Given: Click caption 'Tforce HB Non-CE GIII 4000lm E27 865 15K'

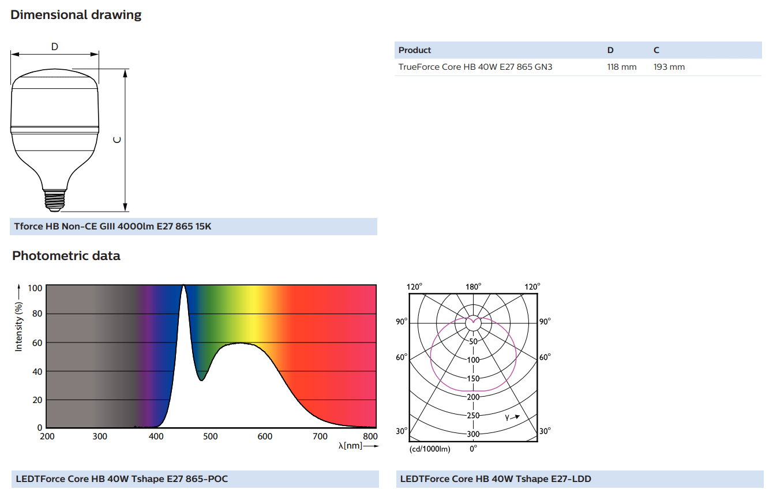Looking at the screenshot, I should [x=113, y=226].
